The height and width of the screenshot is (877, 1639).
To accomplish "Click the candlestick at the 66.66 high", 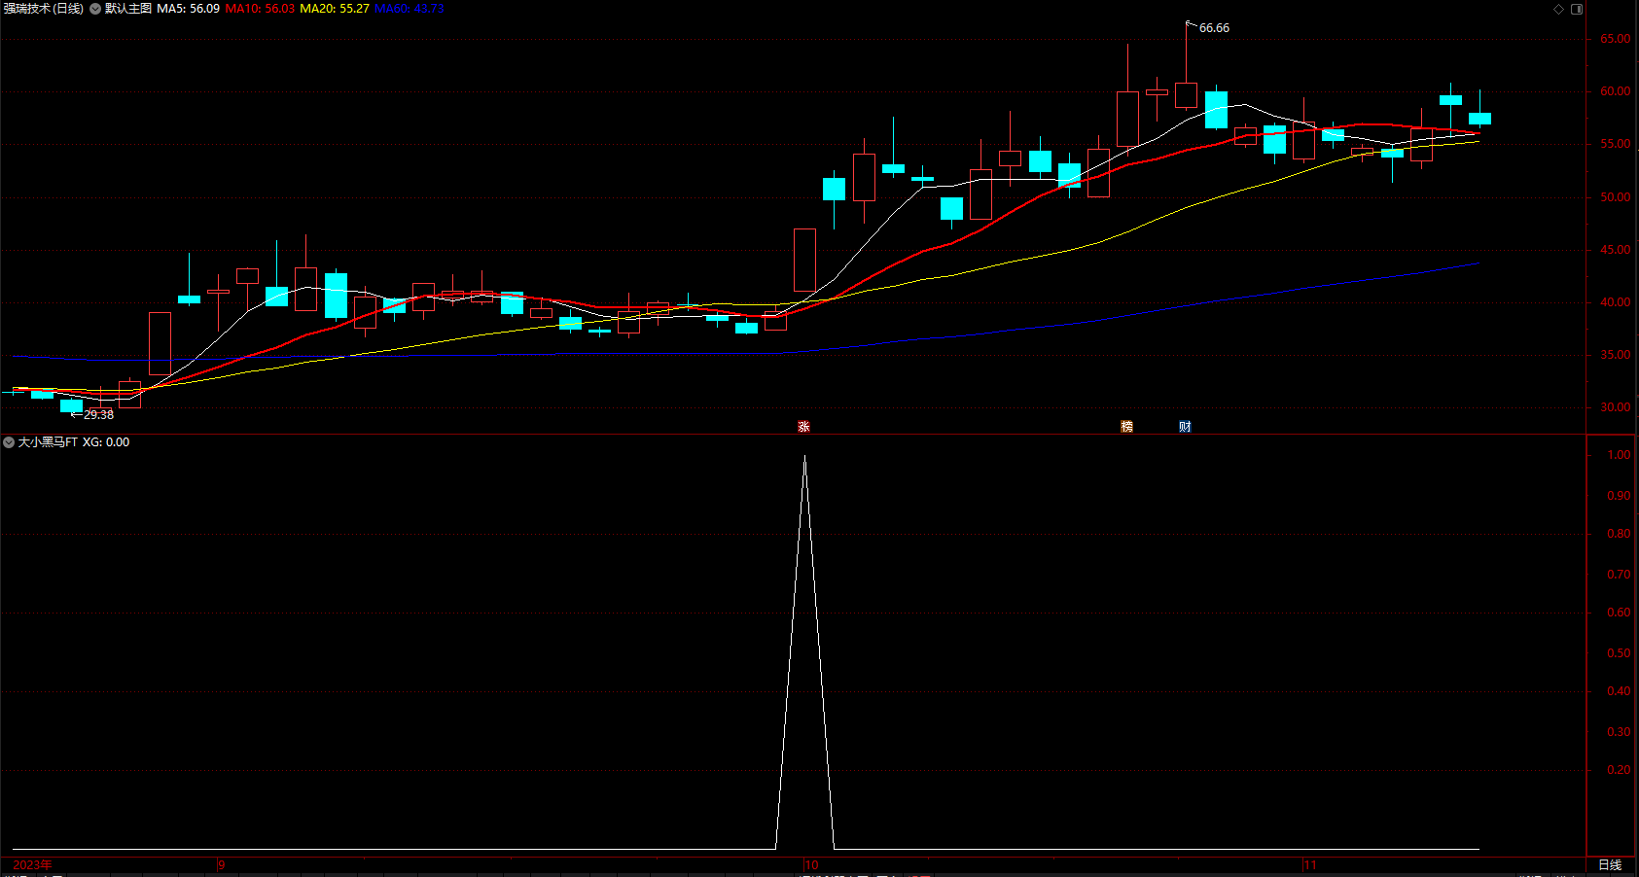I will tap(1186, 94).
